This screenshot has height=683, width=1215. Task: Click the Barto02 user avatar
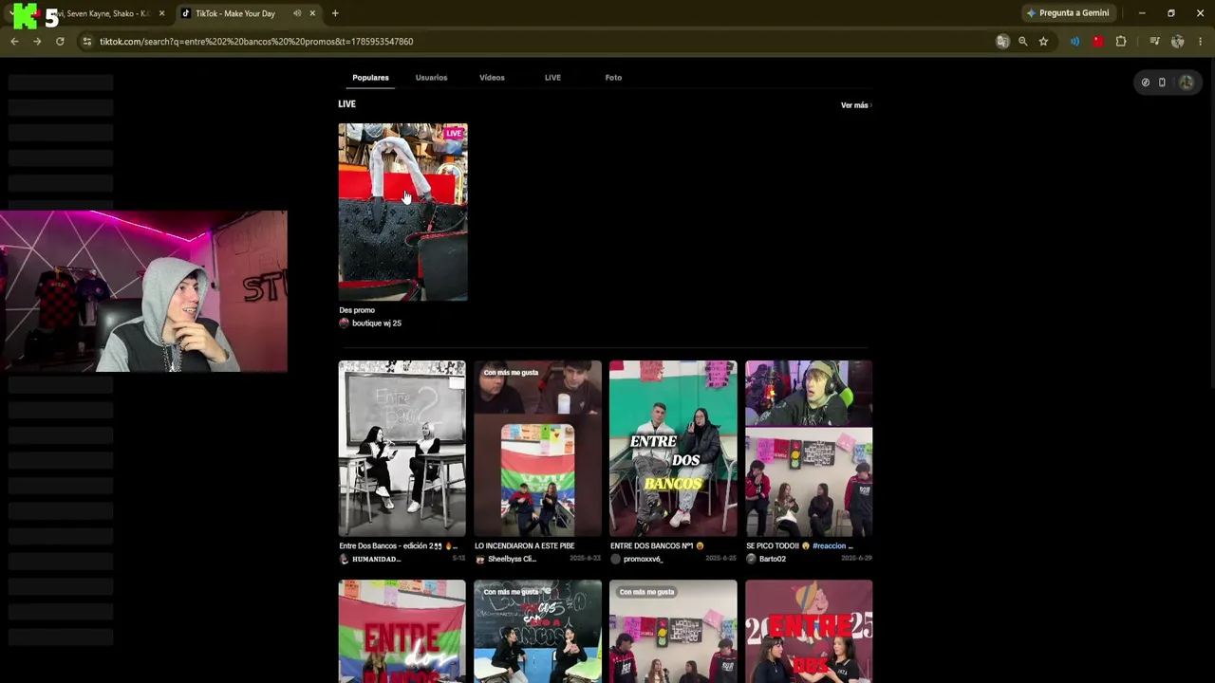(x=751, y=560)
